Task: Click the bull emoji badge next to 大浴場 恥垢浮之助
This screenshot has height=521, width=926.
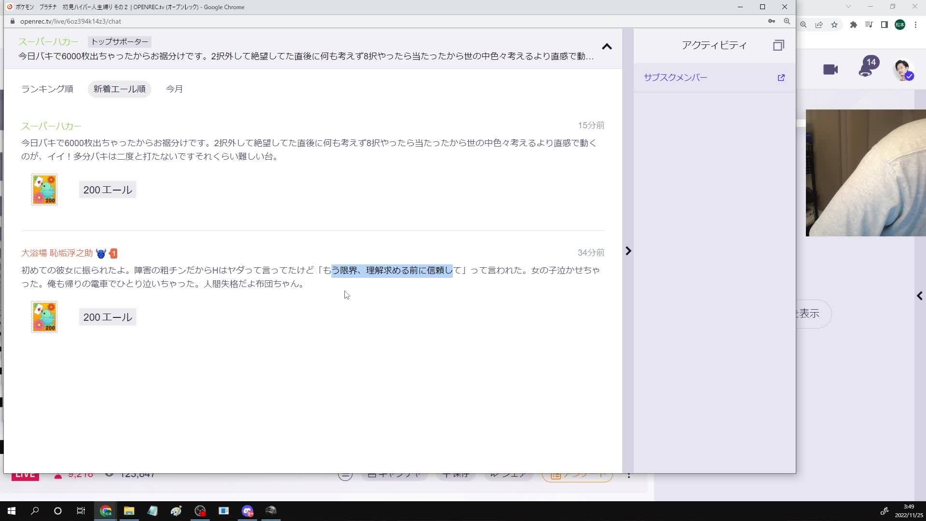Action: (101, 253)
